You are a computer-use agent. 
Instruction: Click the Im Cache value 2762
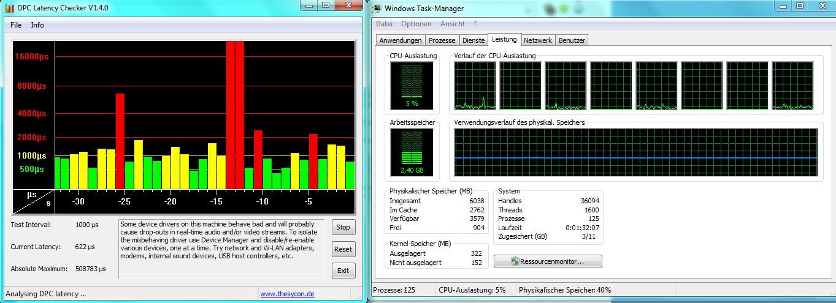(x=477, y=210)
